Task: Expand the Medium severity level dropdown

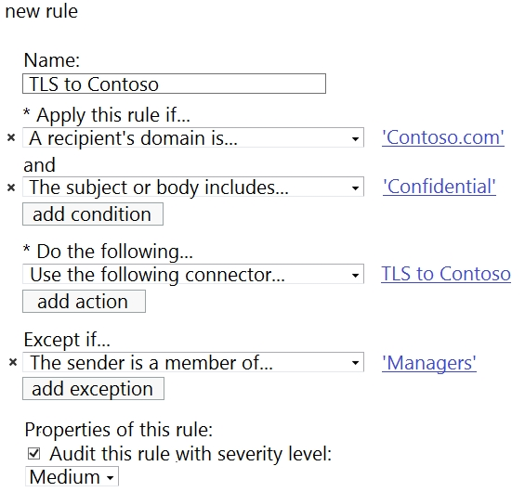Action: click(x=72, y=476)
